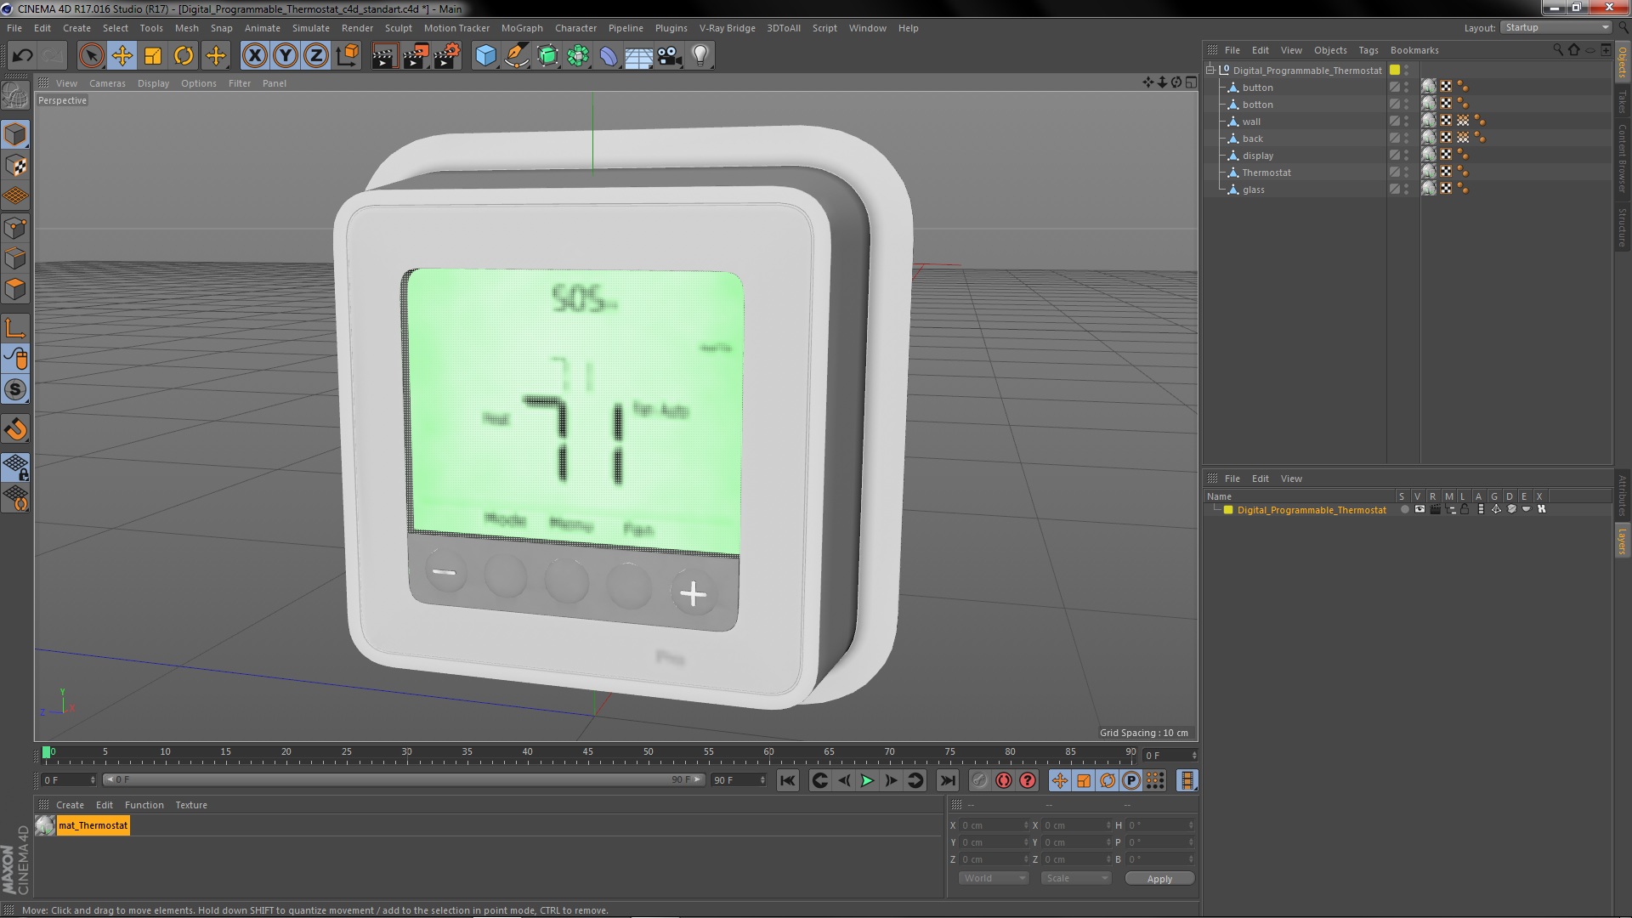The width and height of the screenshot is (1632, 918).
Task: Click the Undo arrow icon
Action: point(22,56)
